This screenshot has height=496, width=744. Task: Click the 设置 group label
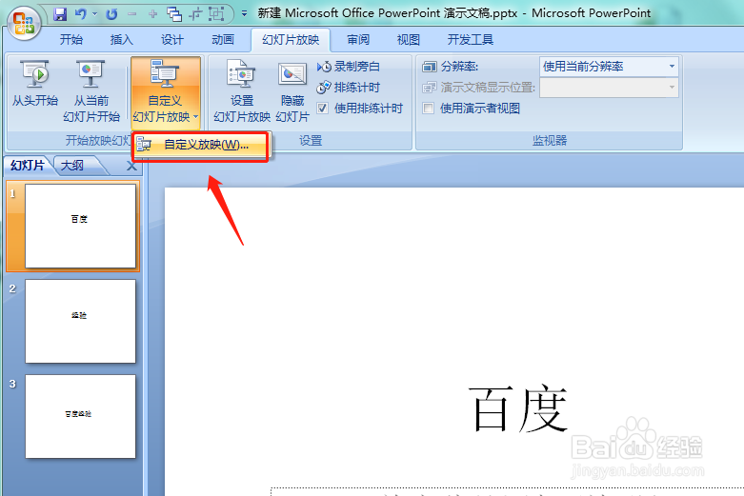tap(311, 141)
